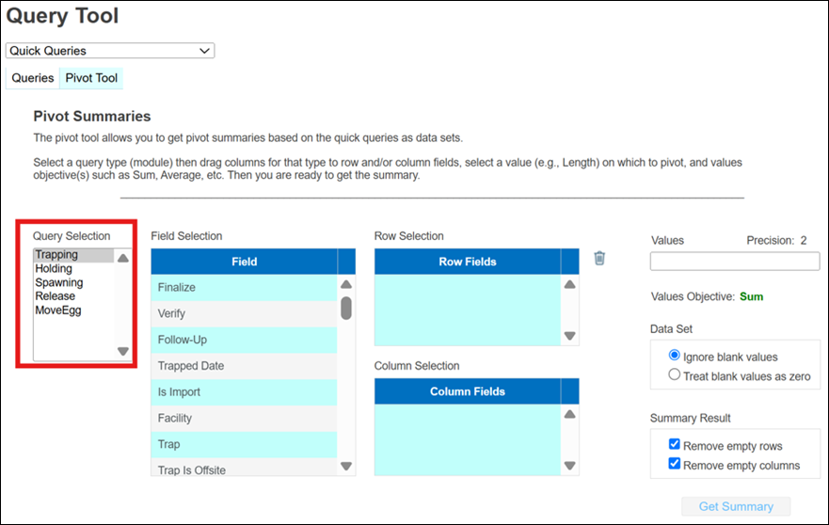This screenshot has width=829, height=525.
Task: Click the Values input field
Action: coord(734,262)
